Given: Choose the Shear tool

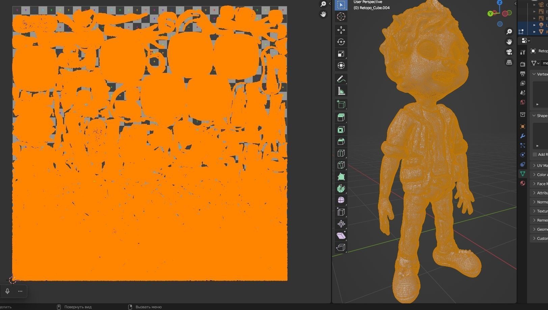Looking at the screenshot, I should click(x=341, y=235).
